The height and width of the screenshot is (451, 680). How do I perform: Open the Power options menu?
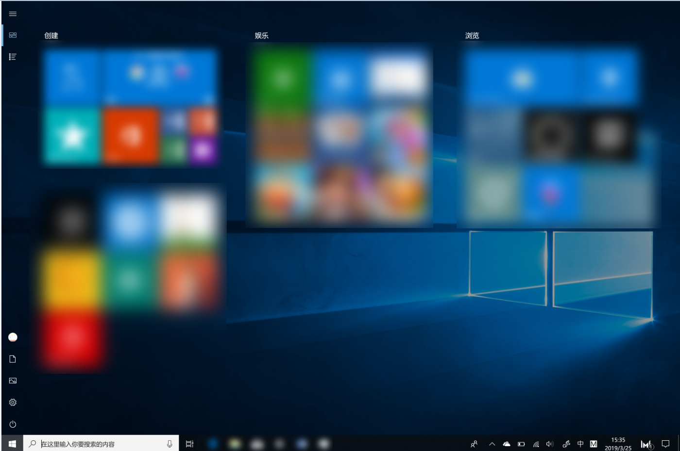pyautogui.click(x=13, y=424)
